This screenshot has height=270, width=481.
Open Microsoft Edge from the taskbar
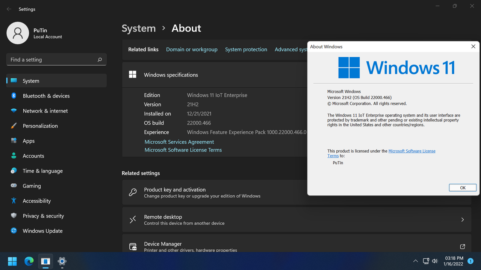[29, 261]
